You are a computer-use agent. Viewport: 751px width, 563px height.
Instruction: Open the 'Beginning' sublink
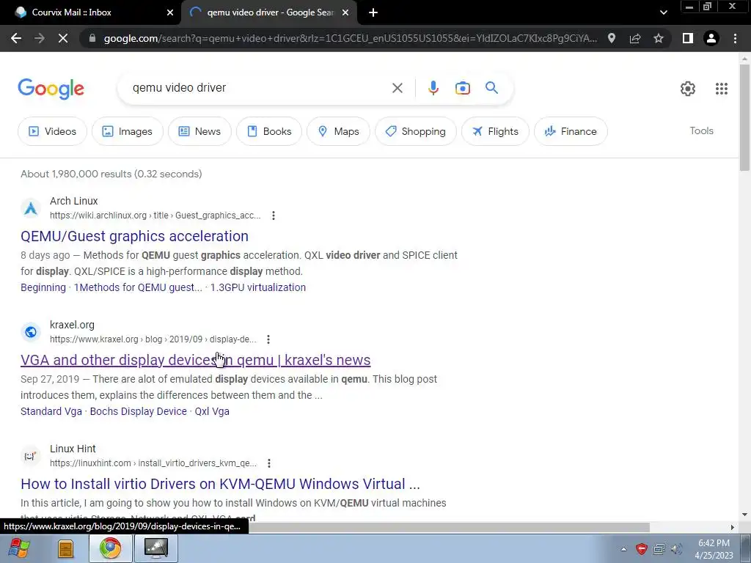43,287
